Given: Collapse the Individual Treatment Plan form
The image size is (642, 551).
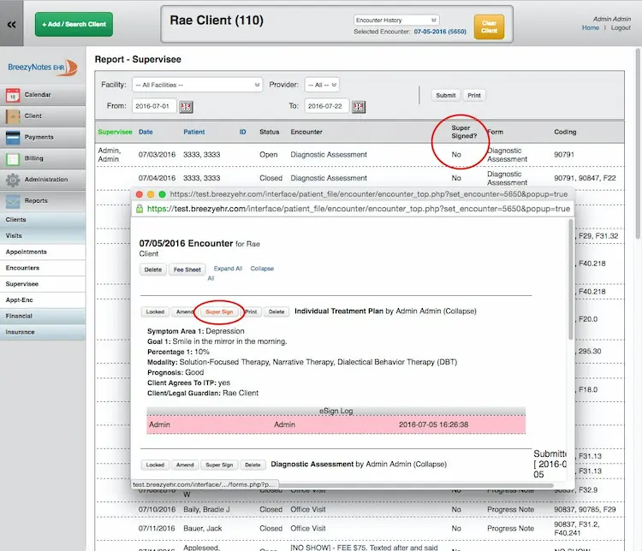Looking at the screenshot, I should coord(459,311).
